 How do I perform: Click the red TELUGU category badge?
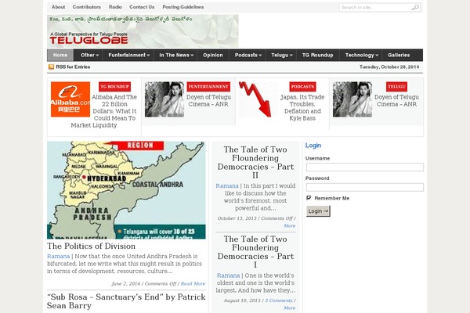pyautogui.click(x=396, y=87)
